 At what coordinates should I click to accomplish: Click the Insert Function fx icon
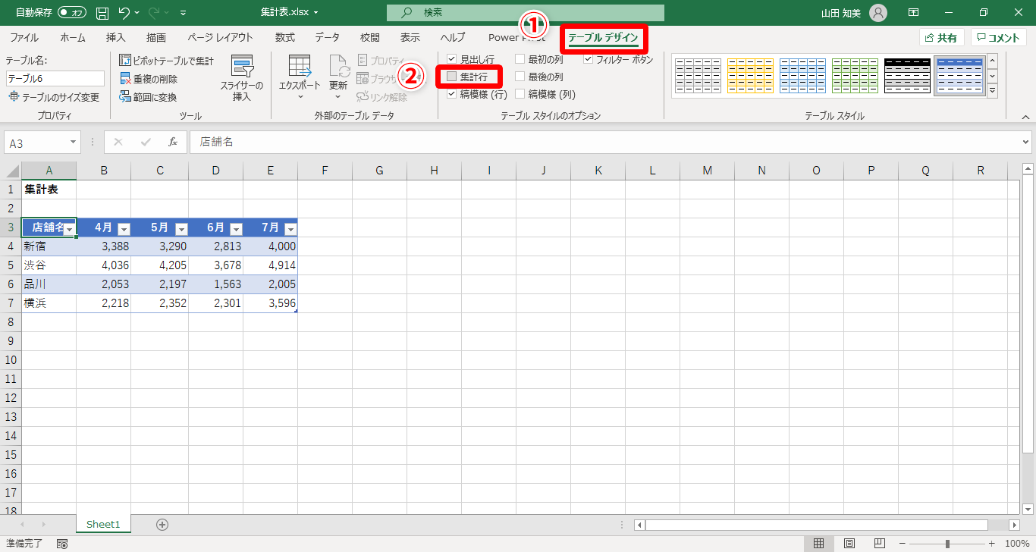click(x=173, y=142)
